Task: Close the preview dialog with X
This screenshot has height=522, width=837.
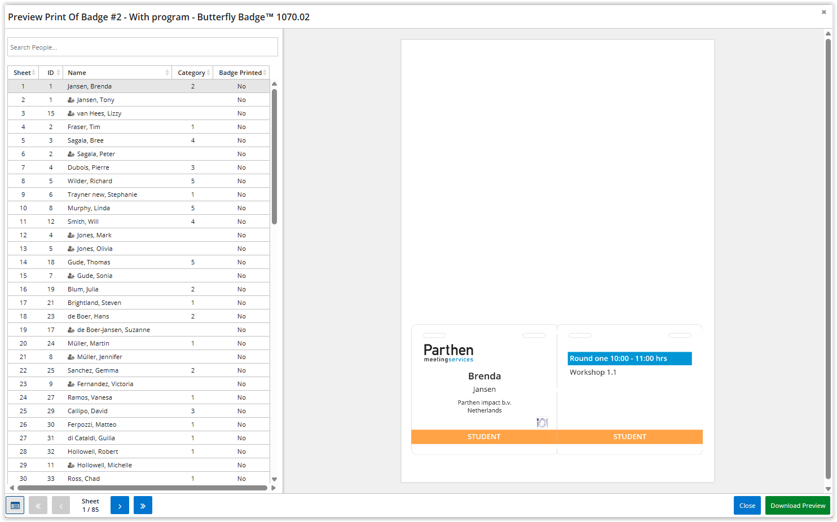Action: click(x=823, y=12)
